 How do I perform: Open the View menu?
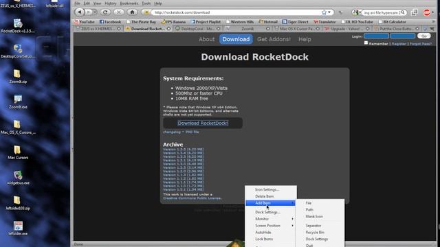tap(97, 3)
